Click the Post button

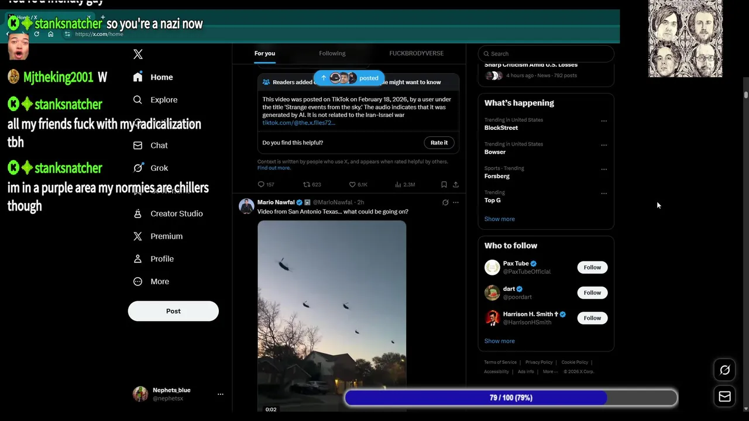click(173, 311)
